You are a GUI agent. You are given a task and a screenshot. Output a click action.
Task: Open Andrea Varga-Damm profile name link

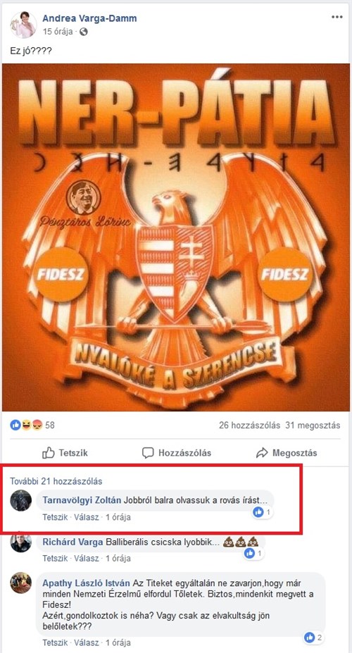coord(89,18)
